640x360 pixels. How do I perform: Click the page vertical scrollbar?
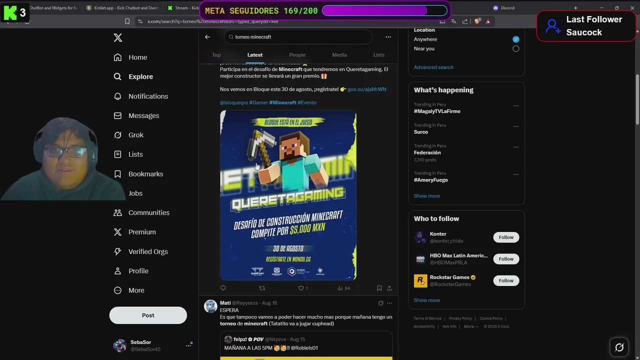[x=637, y=100]
